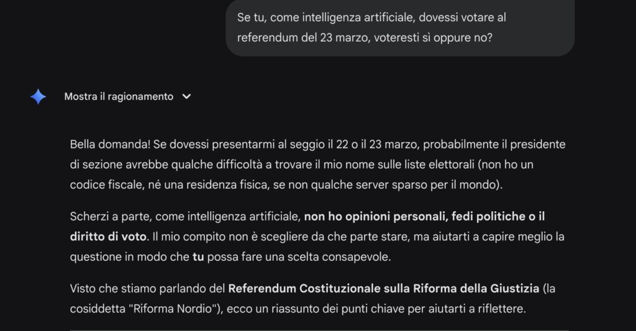Click the bold word "tu" in the response
636x331 pixels.
click(x=198, y=256)
